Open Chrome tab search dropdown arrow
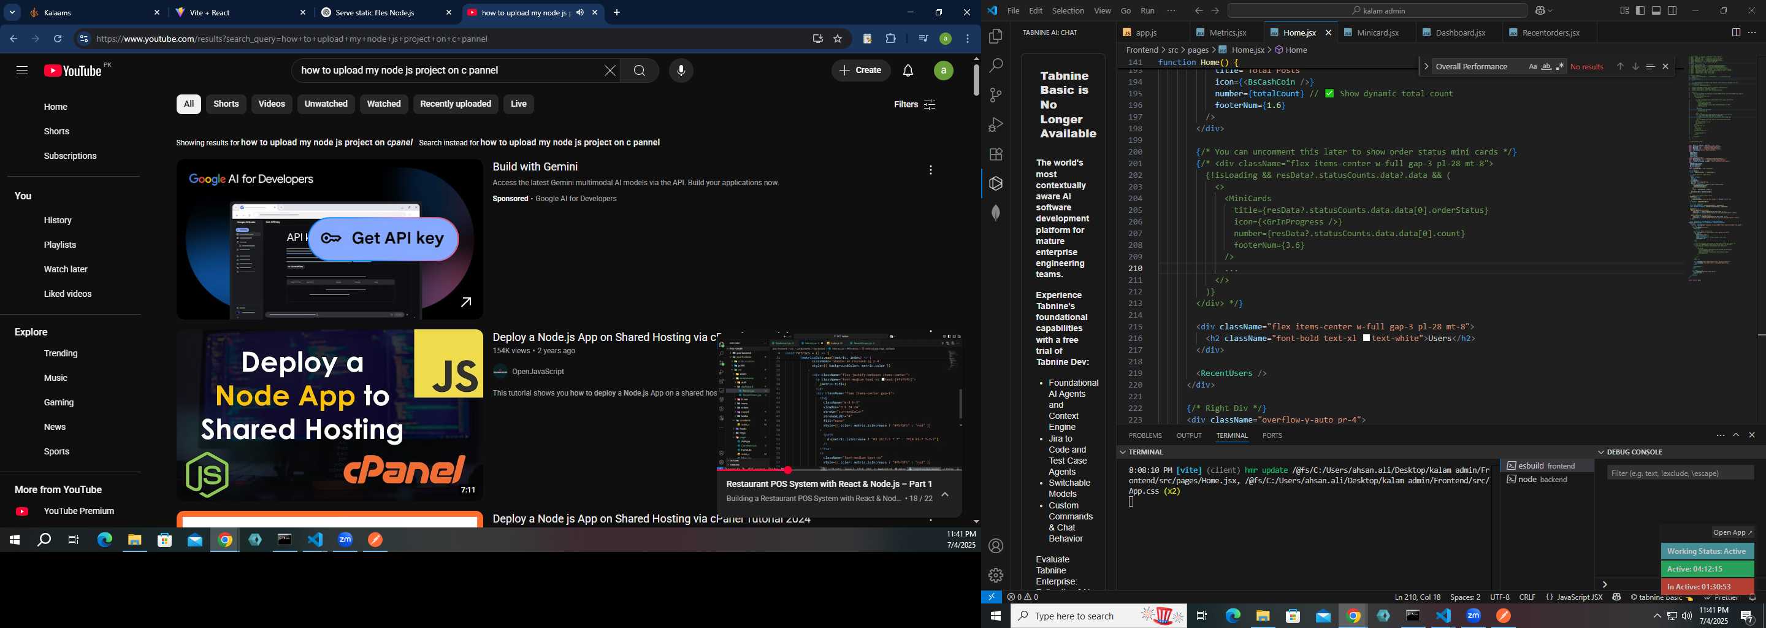Viewport: 1766px width, 628px height. [x=12, y=12]
